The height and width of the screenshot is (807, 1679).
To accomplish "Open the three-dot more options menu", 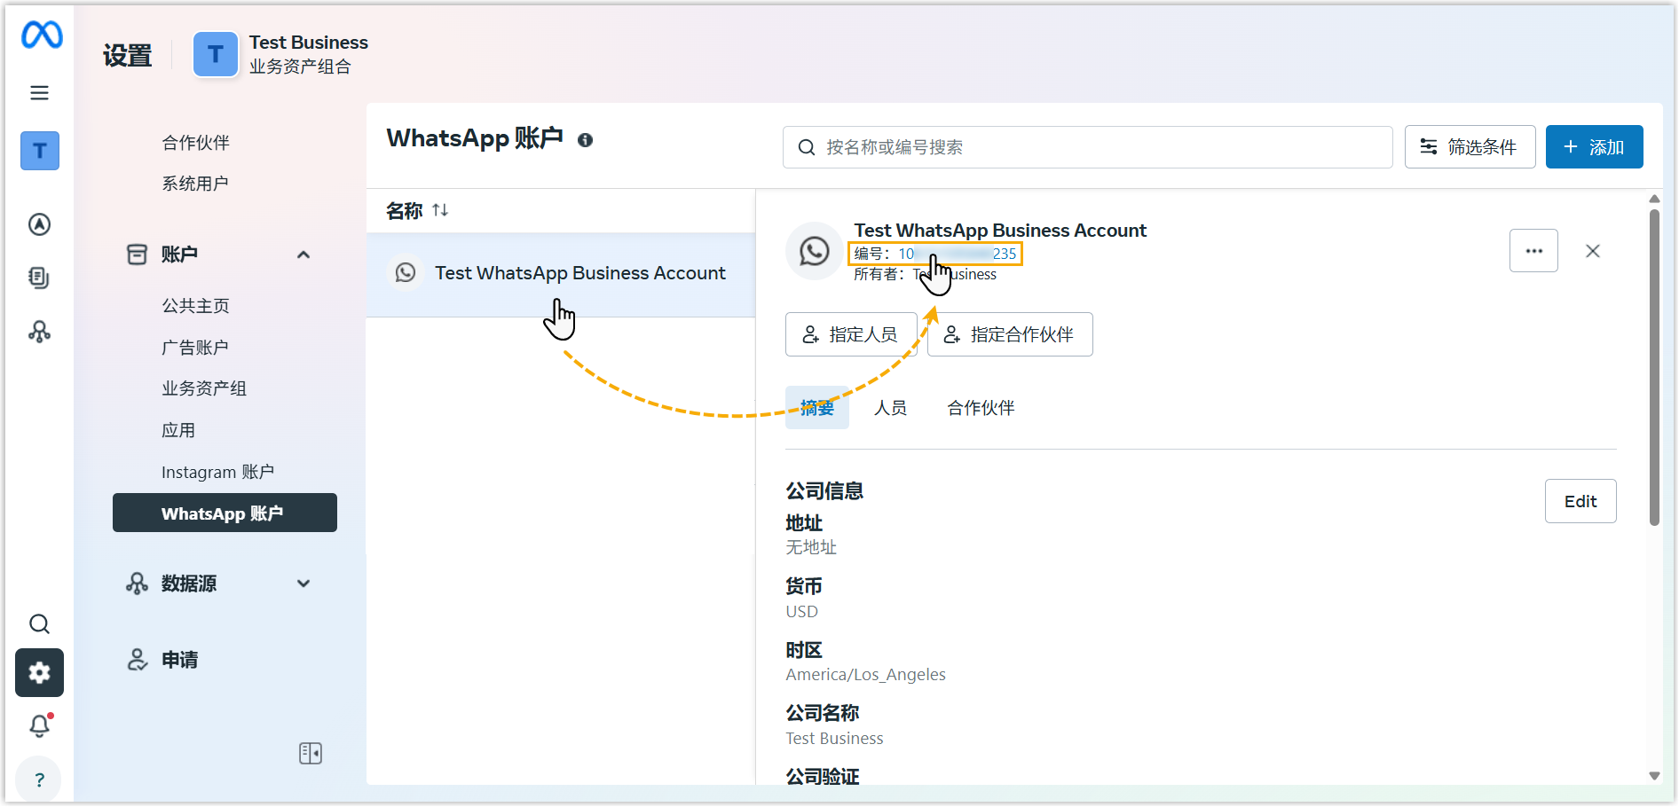I will (1533, 251).
